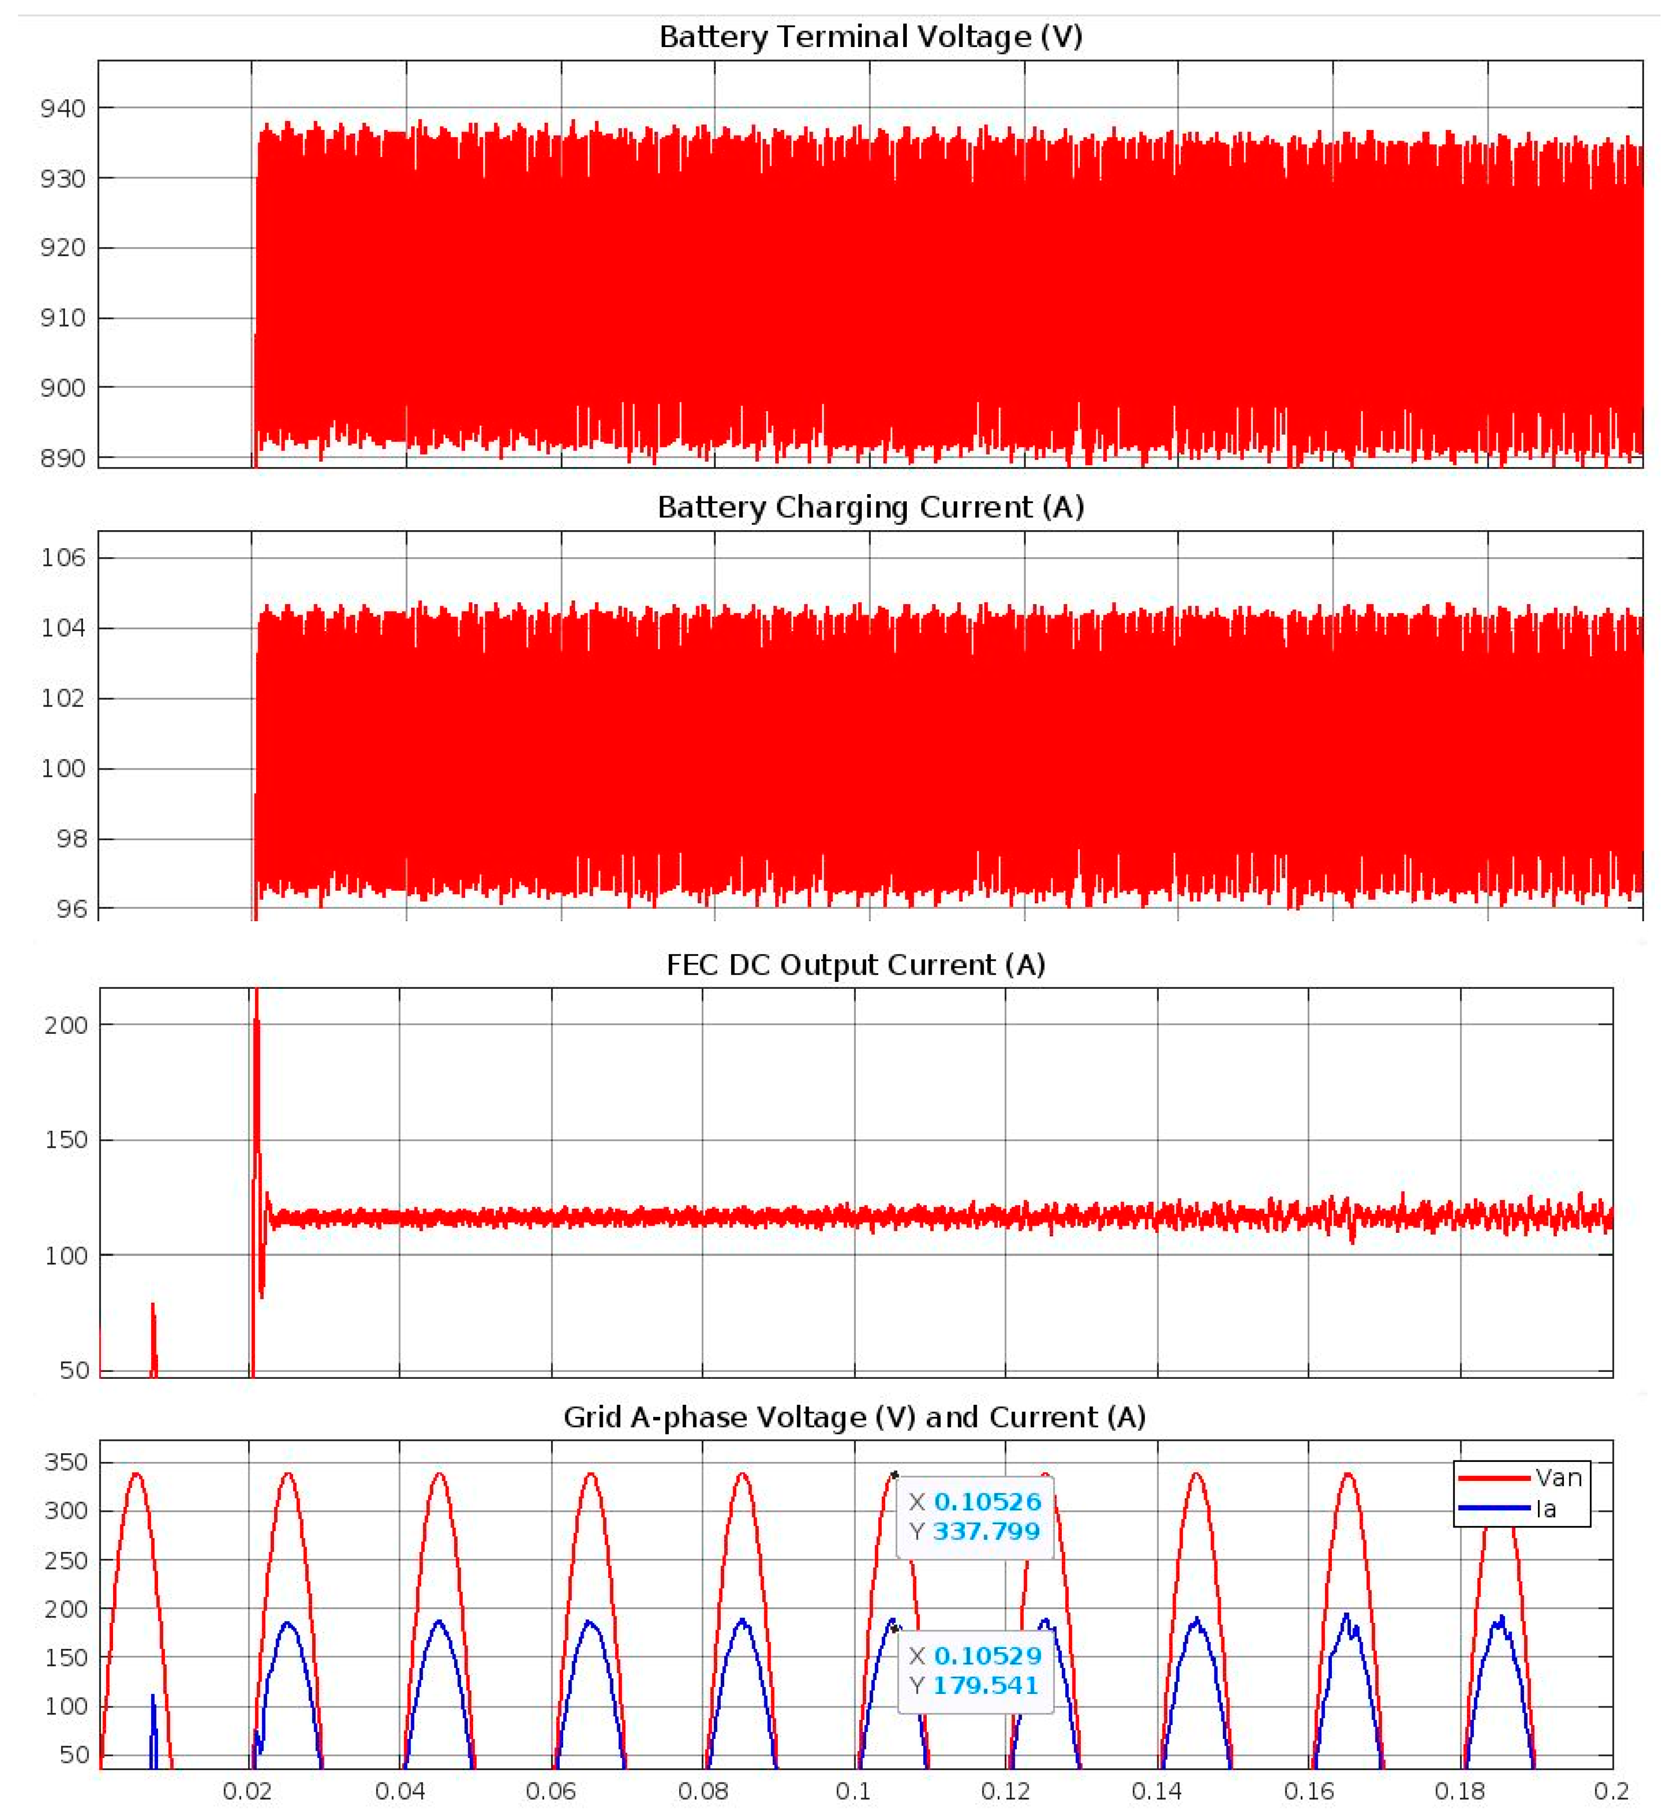The image size is (1672, 1820).
Task: Click the FEC DC Output Current title
Action: click(x=856, y=965)
